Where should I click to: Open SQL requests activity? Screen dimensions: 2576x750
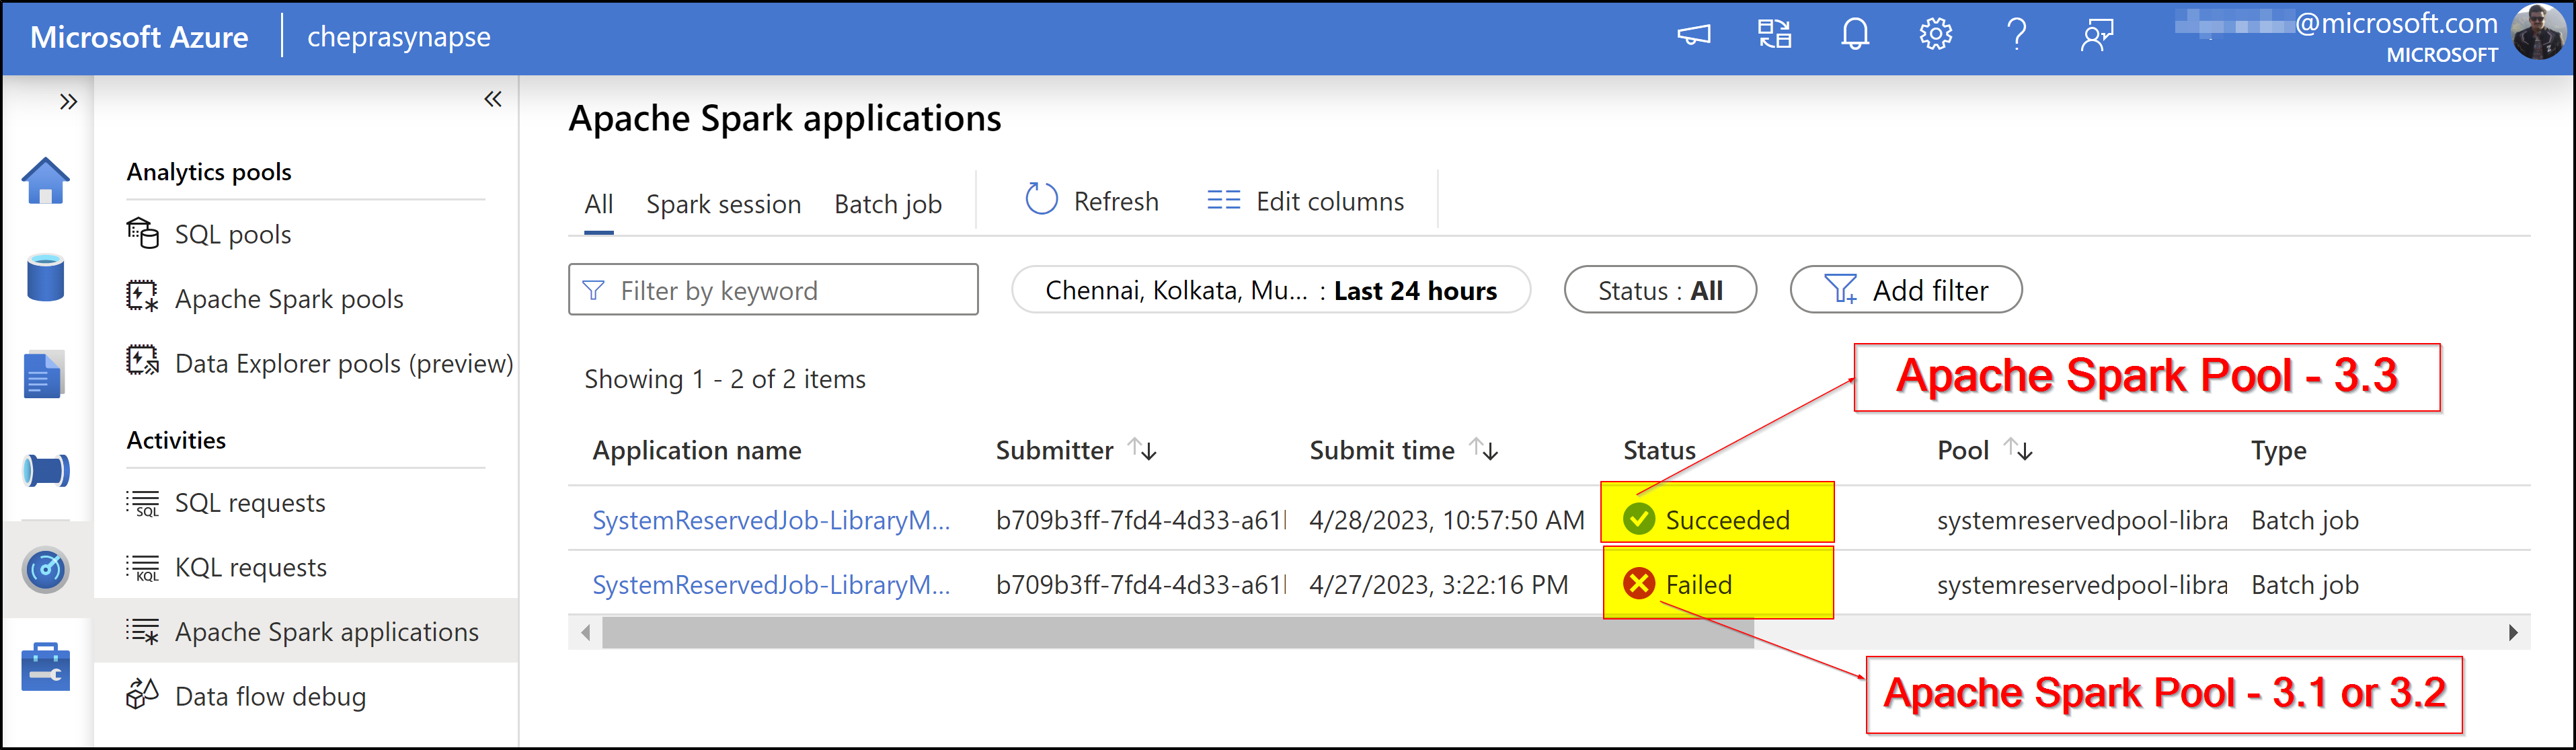(x=250, y=502)
